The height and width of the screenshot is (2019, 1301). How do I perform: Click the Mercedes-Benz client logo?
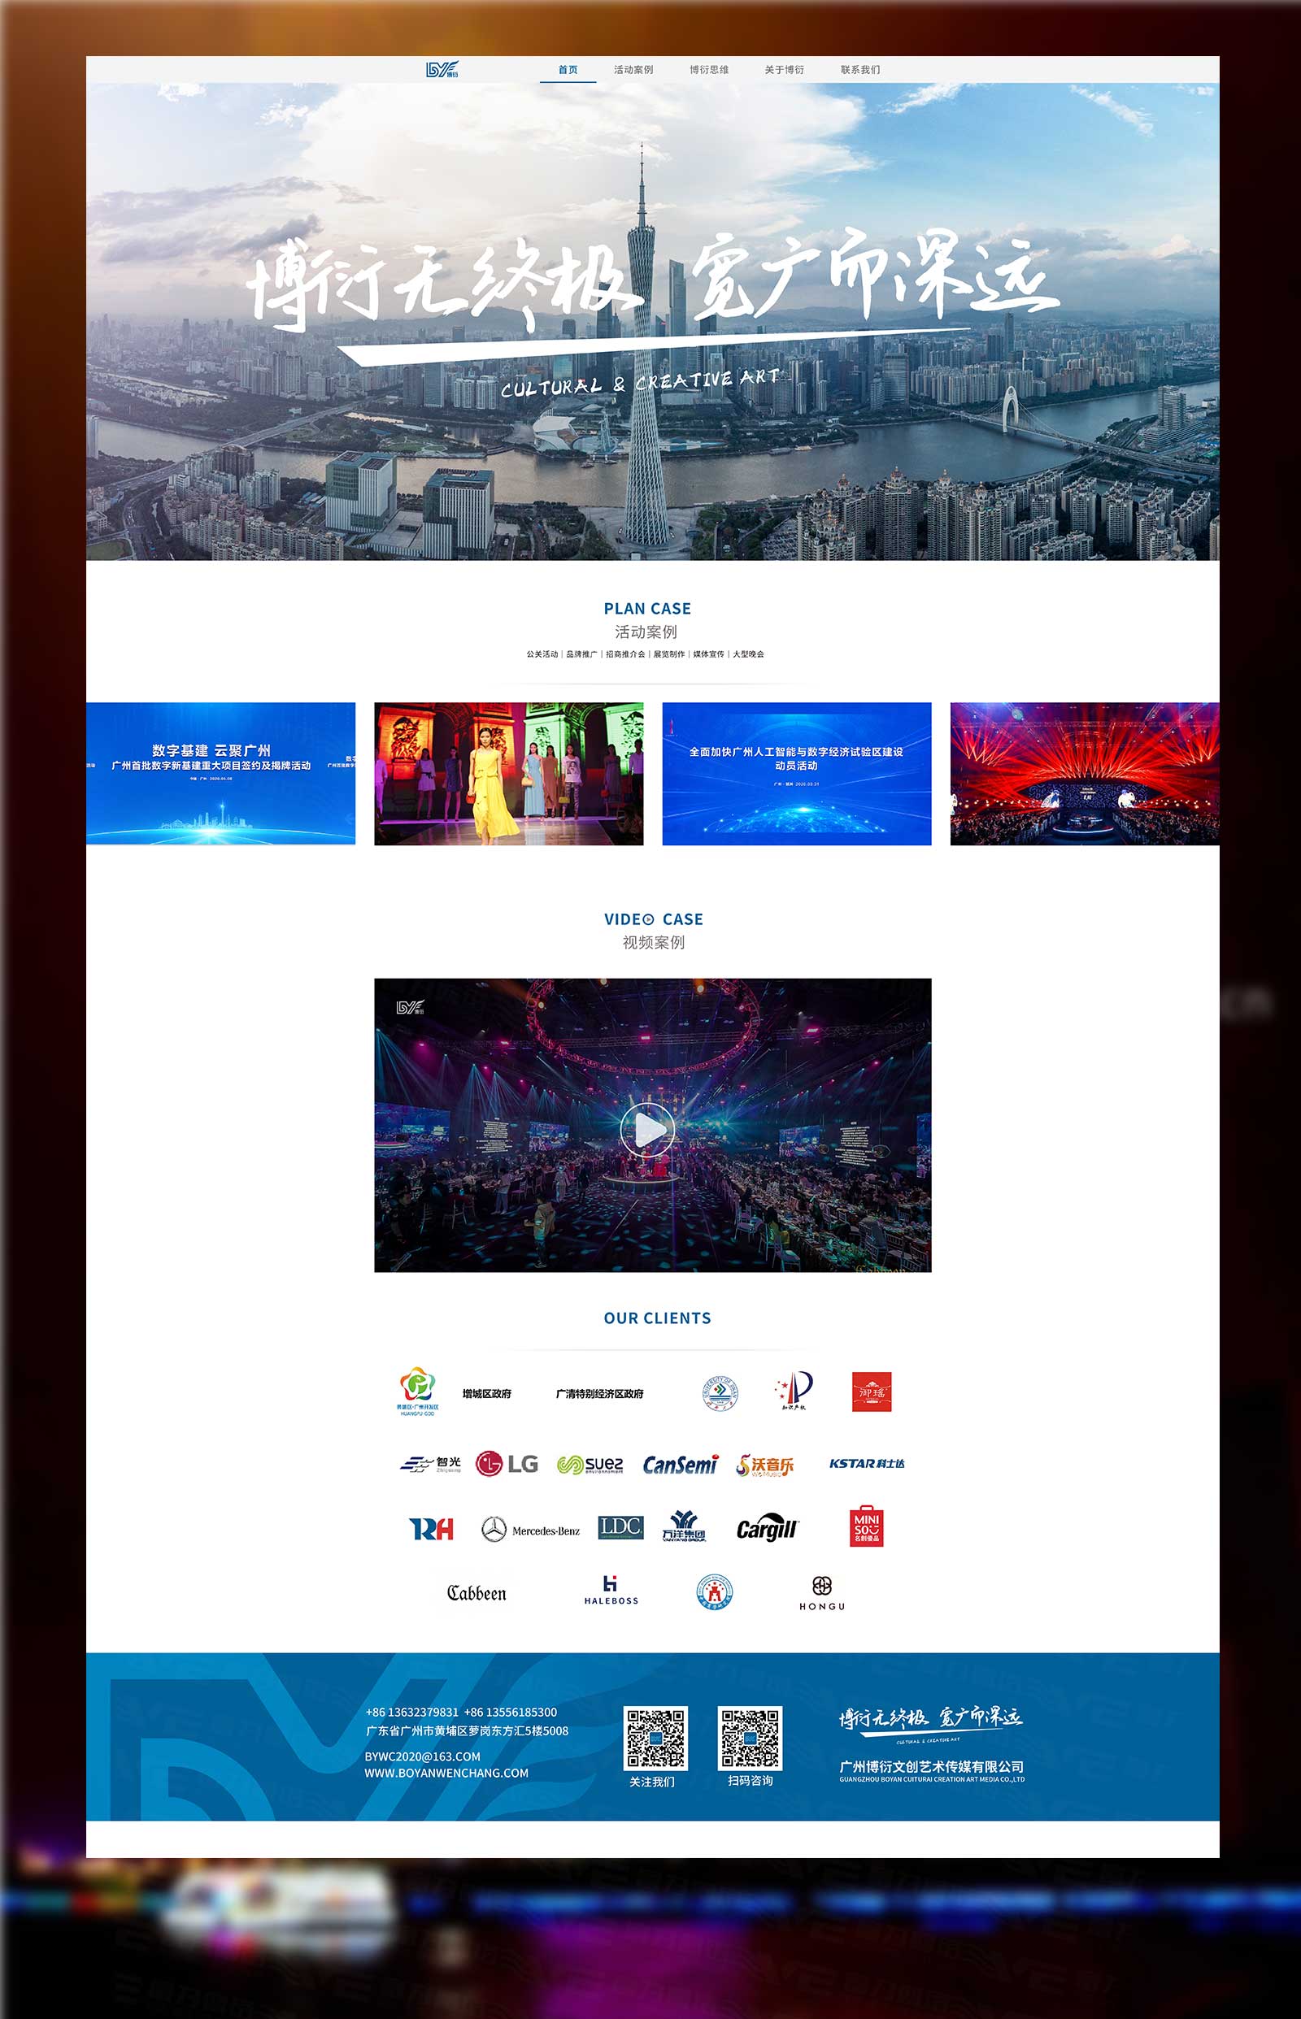pos(530,1529)
